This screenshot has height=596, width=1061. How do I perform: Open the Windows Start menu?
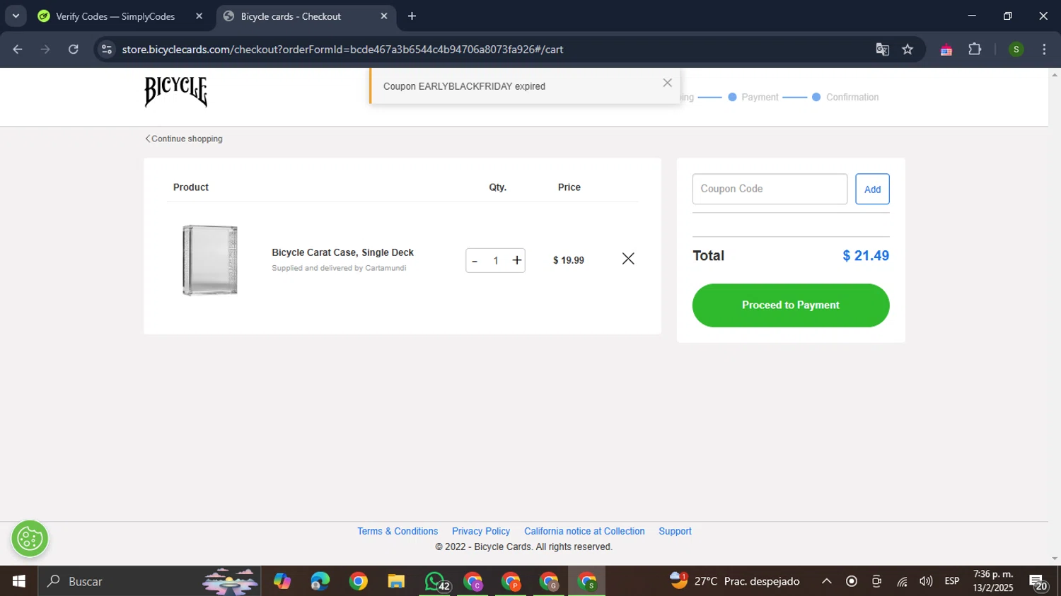(19, 581)
